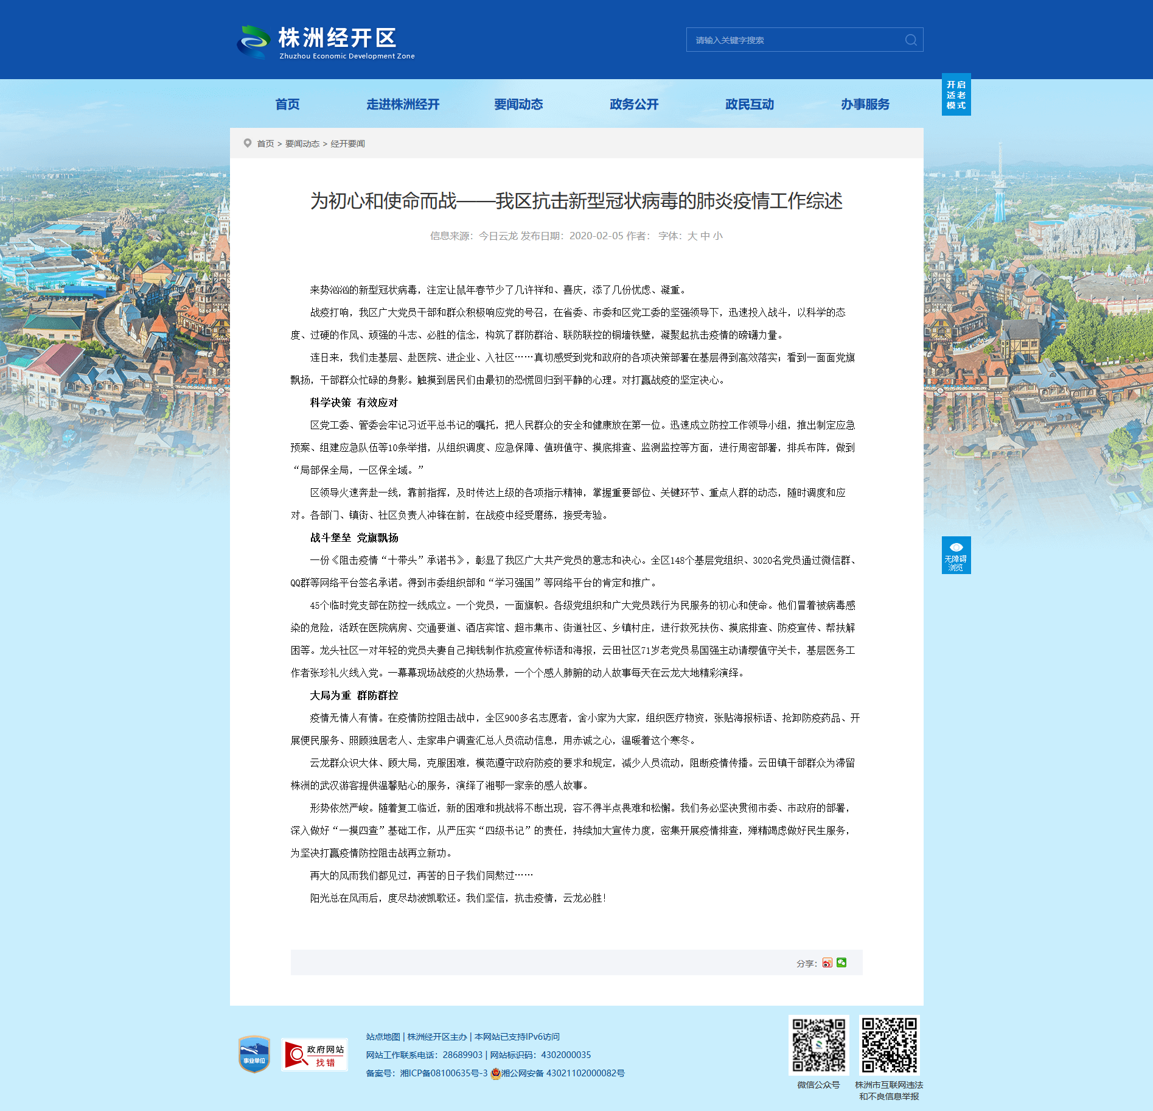Set font size to 中
This screenshot has height=1111, width=1153.
click(x=705, y=236)
